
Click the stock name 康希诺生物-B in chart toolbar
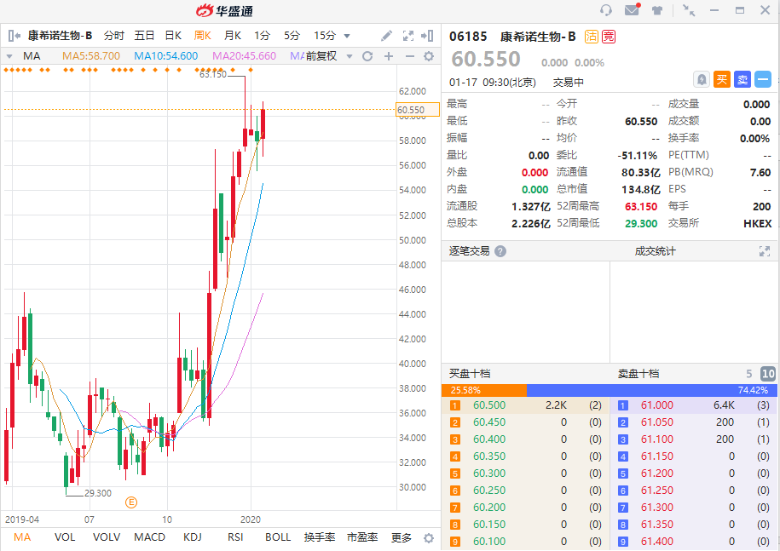(60, 36)
